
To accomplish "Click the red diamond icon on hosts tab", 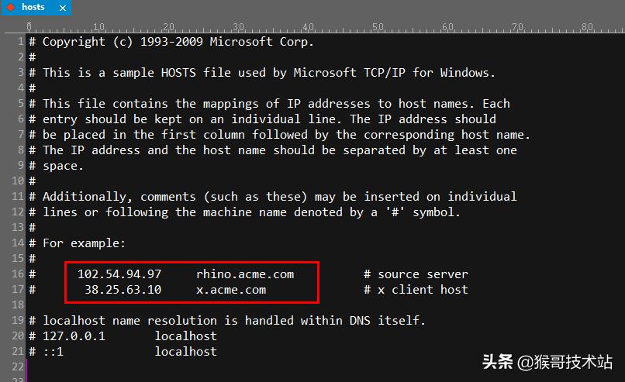I will (11, 8).
